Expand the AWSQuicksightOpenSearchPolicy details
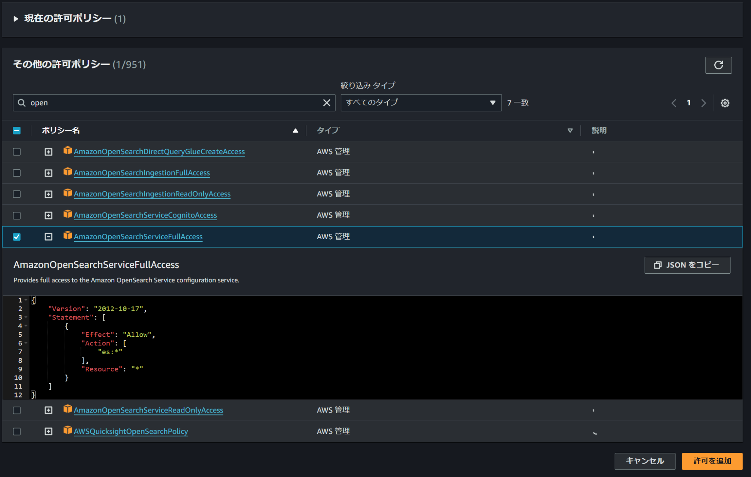This screenshot has width=751, height=477. click(48, 431)
